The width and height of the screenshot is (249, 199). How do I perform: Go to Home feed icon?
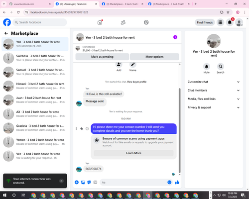pyautogui.click(x=100, y=22)
